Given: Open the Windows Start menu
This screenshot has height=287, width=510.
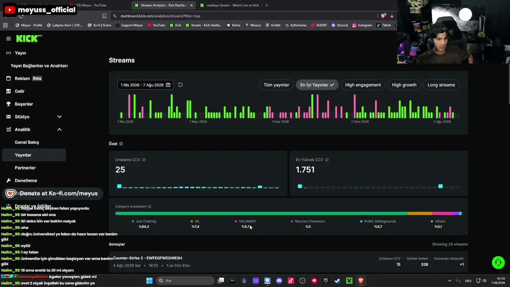Looking at the screenshot, I should point(149,281).
